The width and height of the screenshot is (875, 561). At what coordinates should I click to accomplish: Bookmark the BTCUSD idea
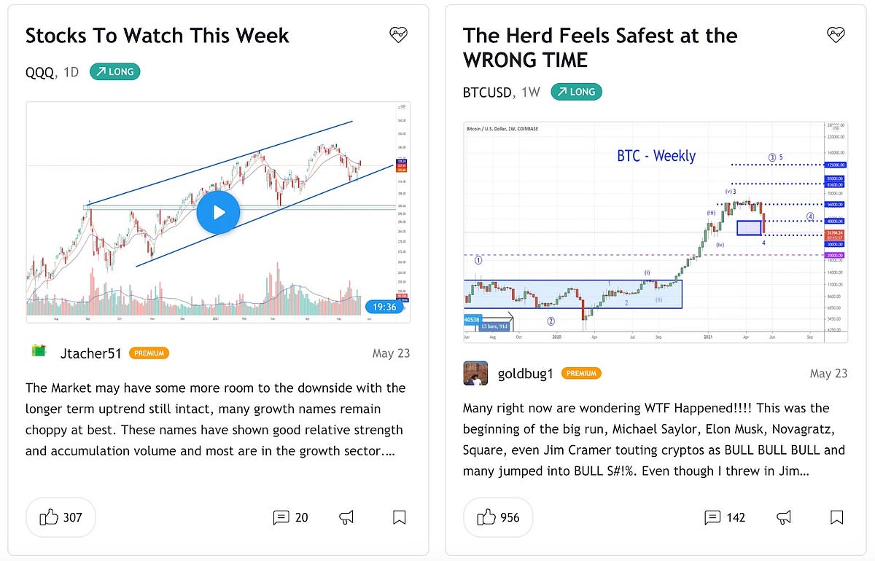pyautogui.click(x=836, y=517)
